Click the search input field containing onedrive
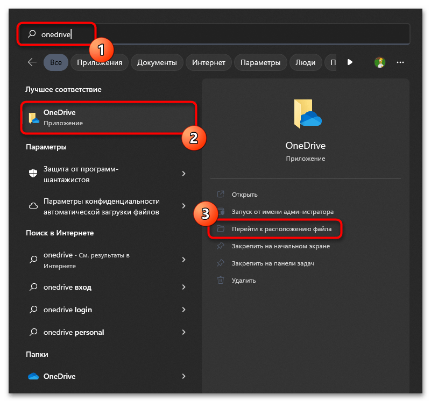Screen dimensions: 431x402 214,34
